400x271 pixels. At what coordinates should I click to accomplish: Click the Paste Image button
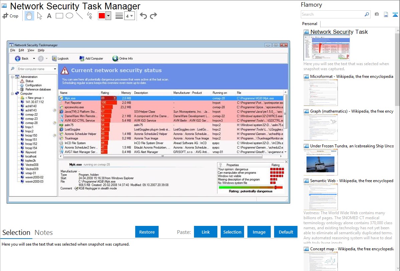point(259,232)
